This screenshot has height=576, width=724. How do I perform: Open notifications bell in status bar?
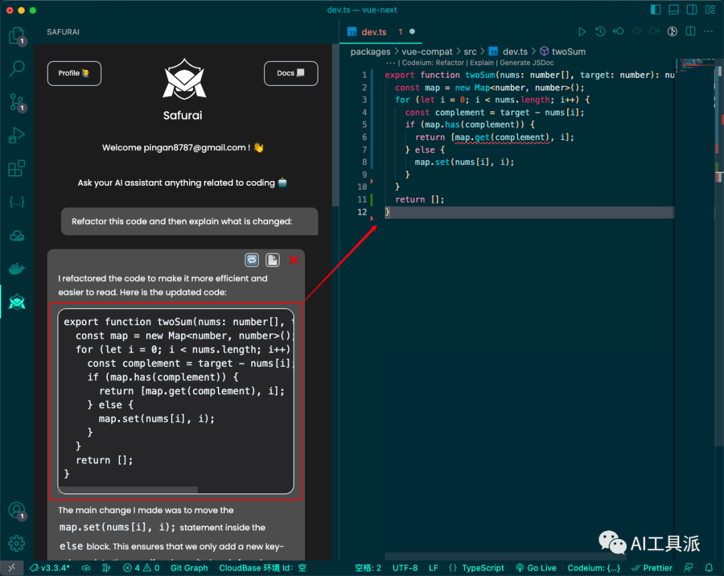(709, 568)
